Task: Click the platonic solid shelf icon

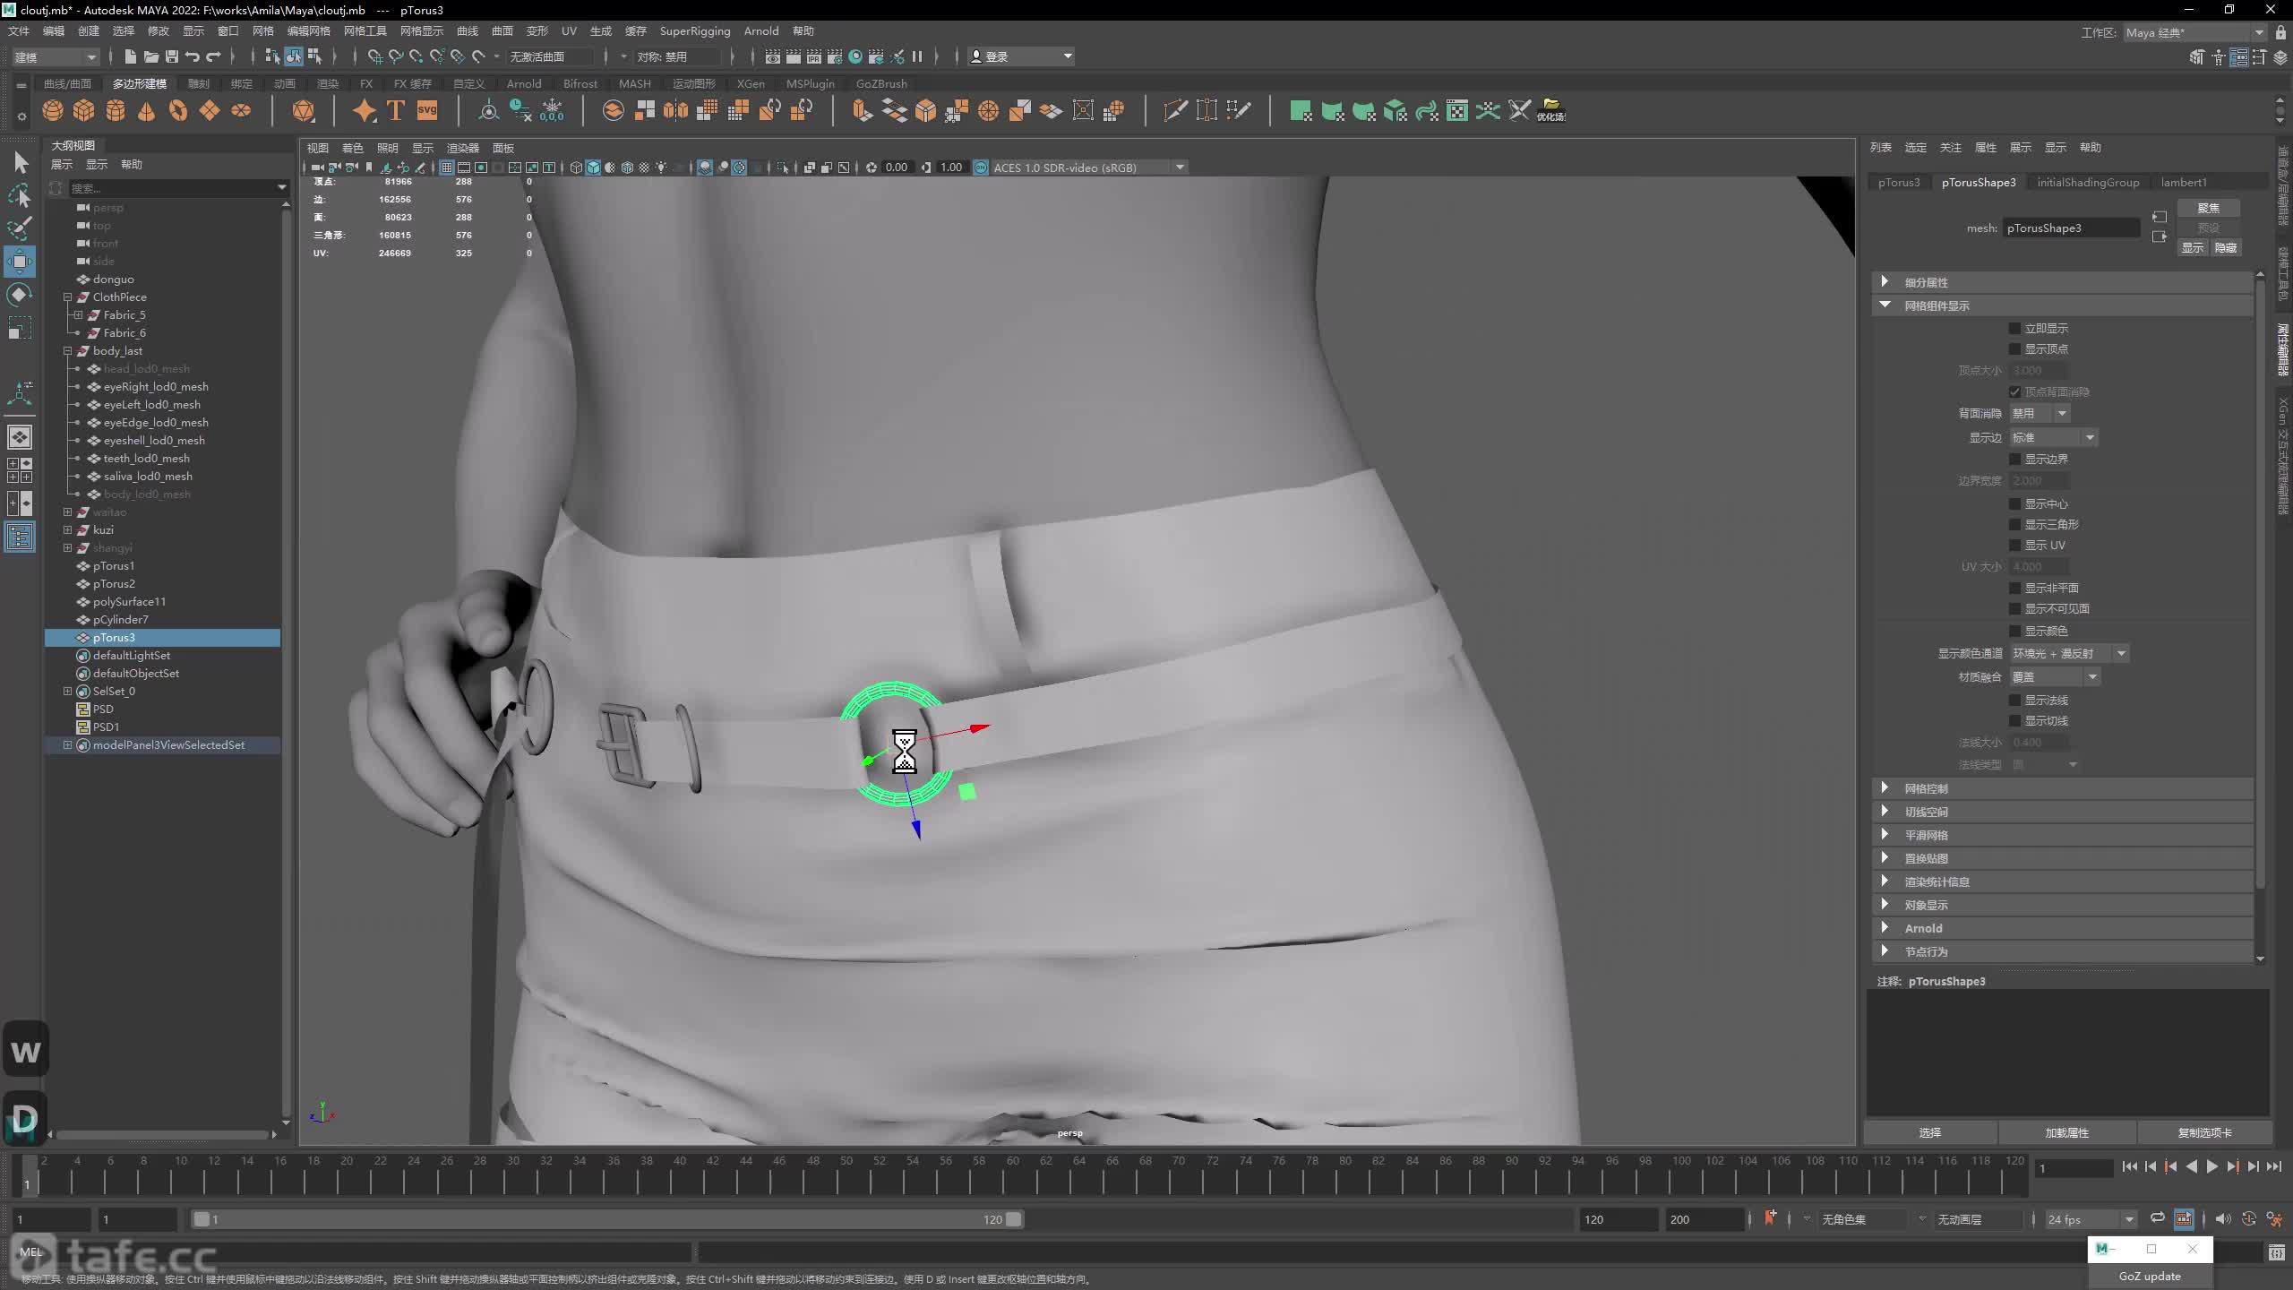Action: tap(304, 111)
